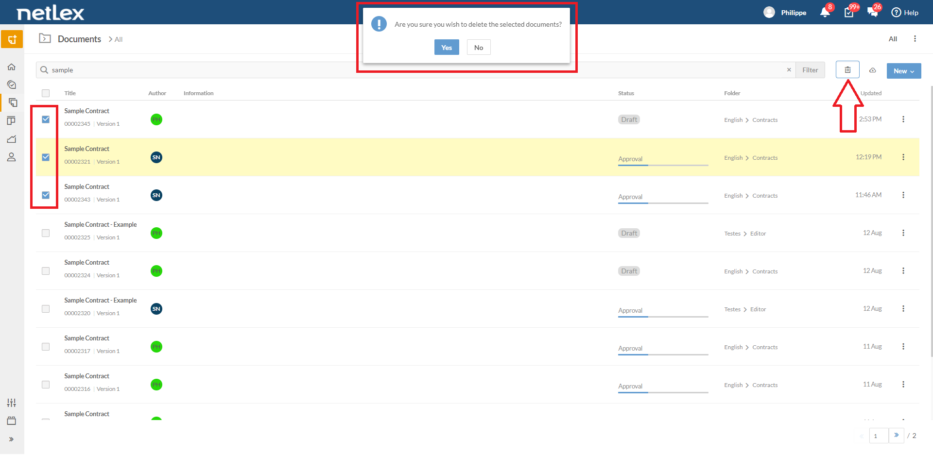Image resolution: width=933 pixels, height=455 pixels.
Task: Toggle the select-all header checkbox
Action: point(46,93)
